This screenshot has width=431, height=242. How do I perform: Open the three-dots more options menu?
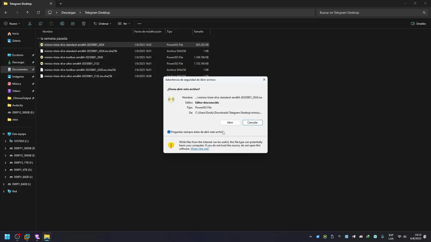[x=139, y=24]
